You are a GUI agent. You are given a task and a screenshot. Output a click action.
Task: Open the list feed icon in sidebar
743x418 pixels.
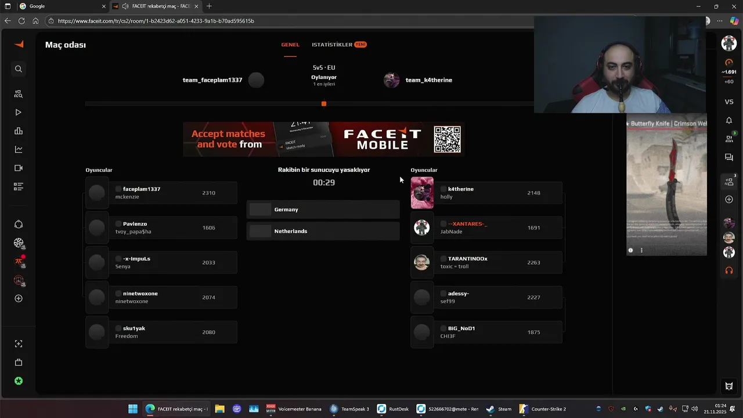click(x=19, y=187)
